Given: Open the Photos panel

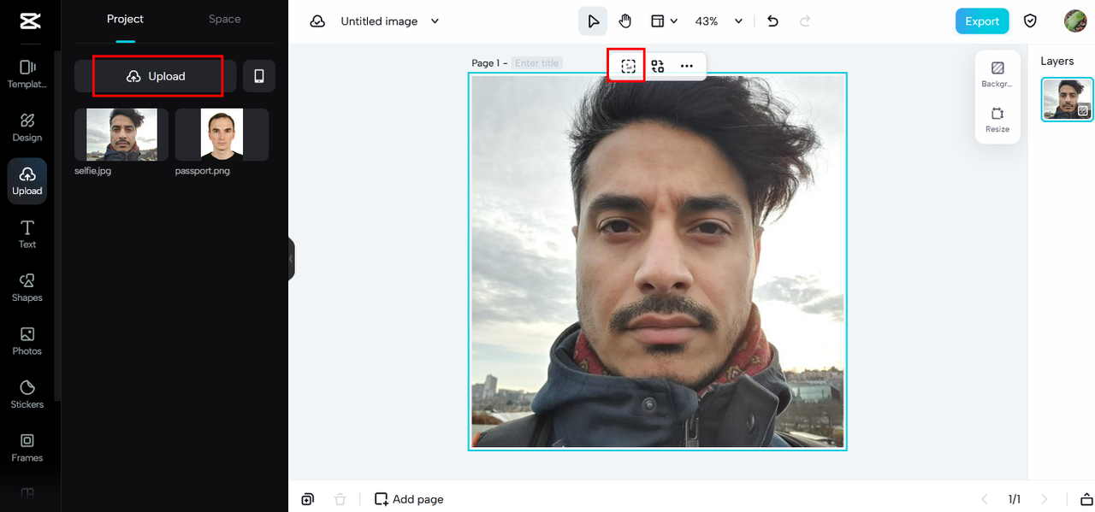Looking at the screenshot, I should 27,341.
